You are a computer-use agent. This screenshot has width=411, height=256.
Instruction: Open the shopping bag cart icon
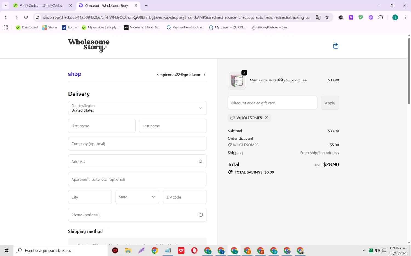click(336, 46)
